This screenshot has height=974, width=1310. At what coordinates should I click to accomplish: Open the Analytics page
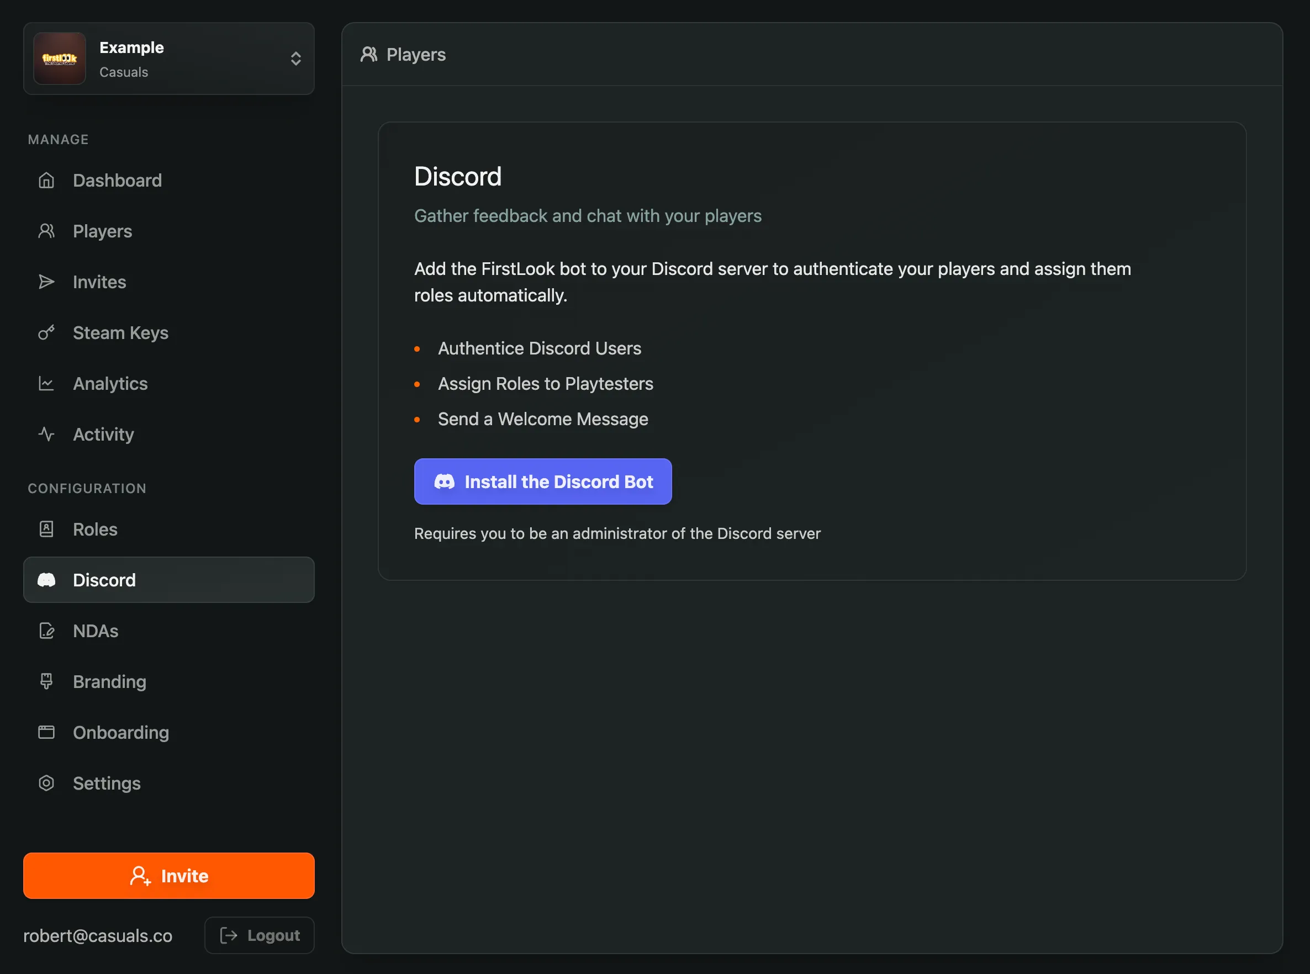point(168,383)
